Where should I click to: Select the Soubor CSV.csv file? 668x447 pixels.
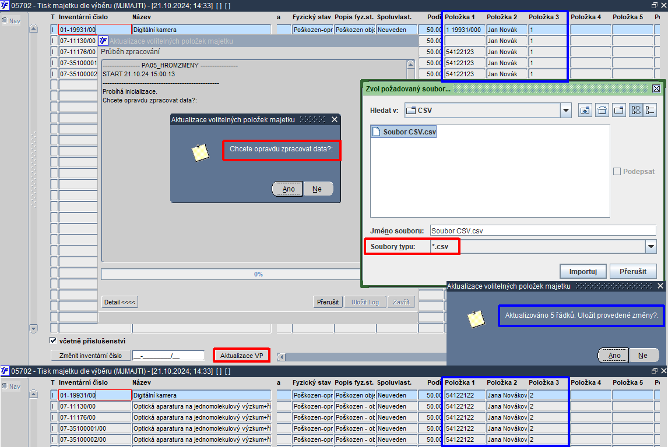(x=404, y=132)
